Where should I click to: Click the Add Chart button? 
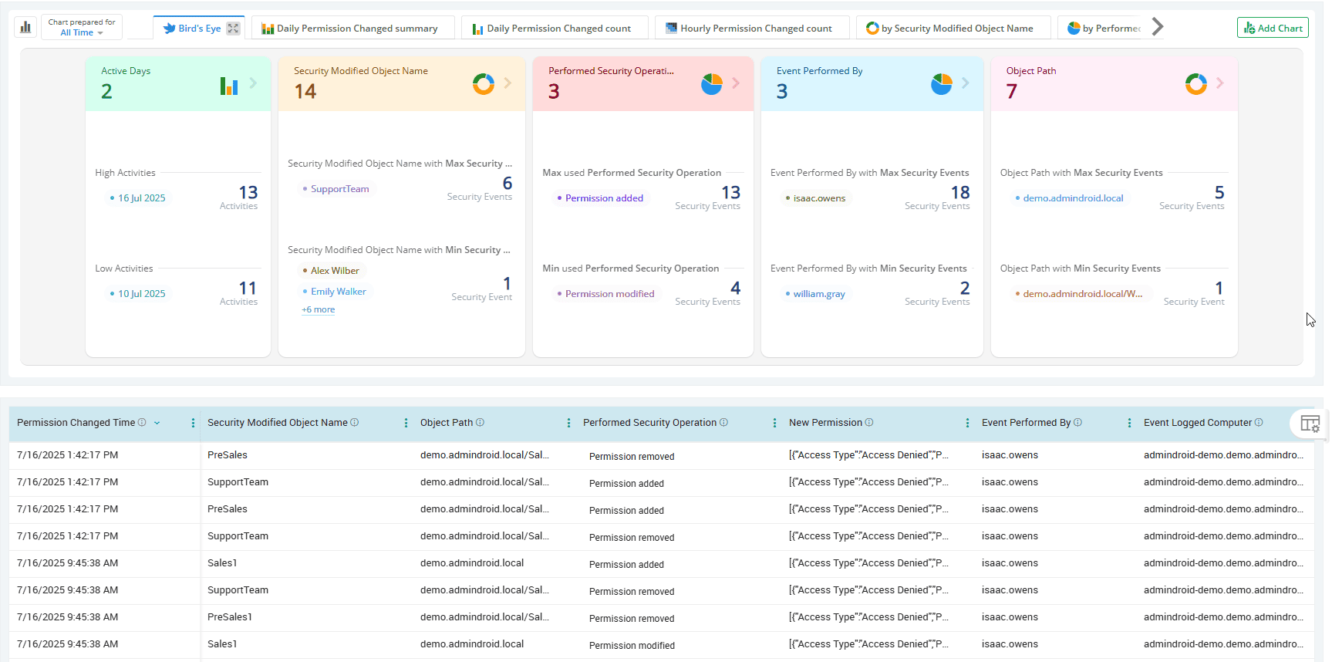(x=1273, y=28)
